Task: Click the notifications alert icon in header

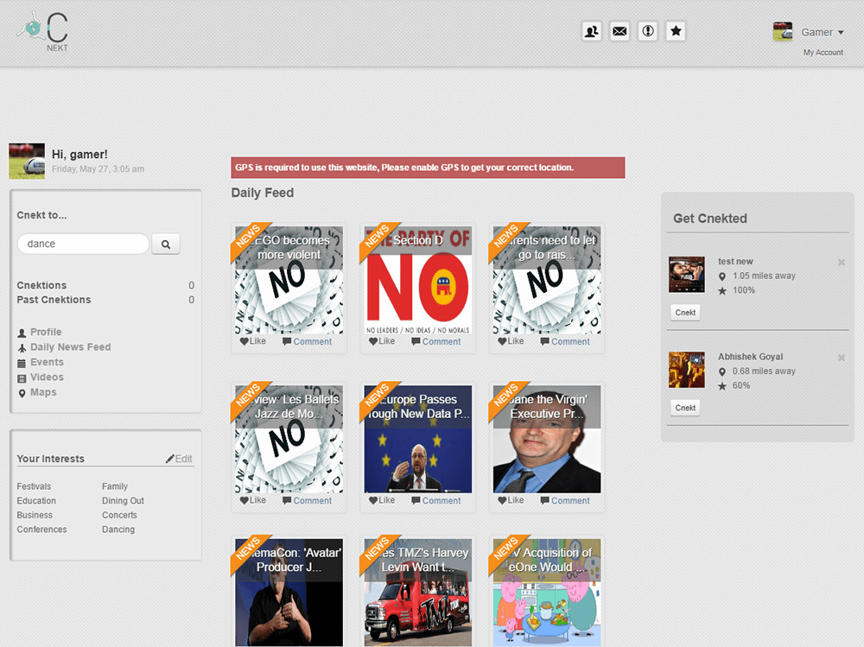Action: pyautogui.click(x=648, y=32)
